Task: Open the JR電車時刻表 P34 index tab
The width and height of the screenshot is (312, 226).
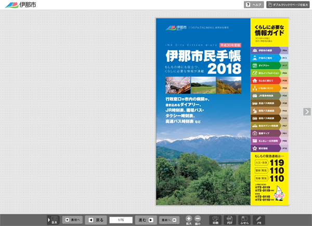Action: pyautogui.click(x=269, y=96)
